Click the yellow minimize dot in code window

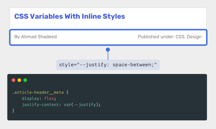19,80
